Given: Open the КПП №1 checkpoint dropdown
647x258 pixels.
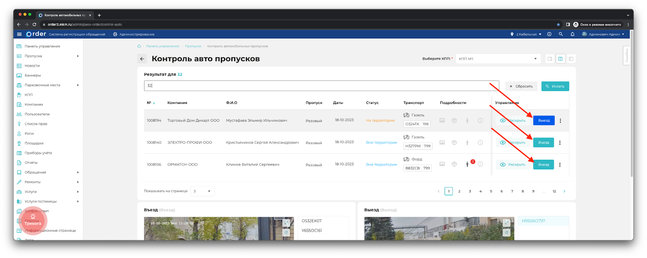Looking at the screenshot, I should tap(498, 59).
